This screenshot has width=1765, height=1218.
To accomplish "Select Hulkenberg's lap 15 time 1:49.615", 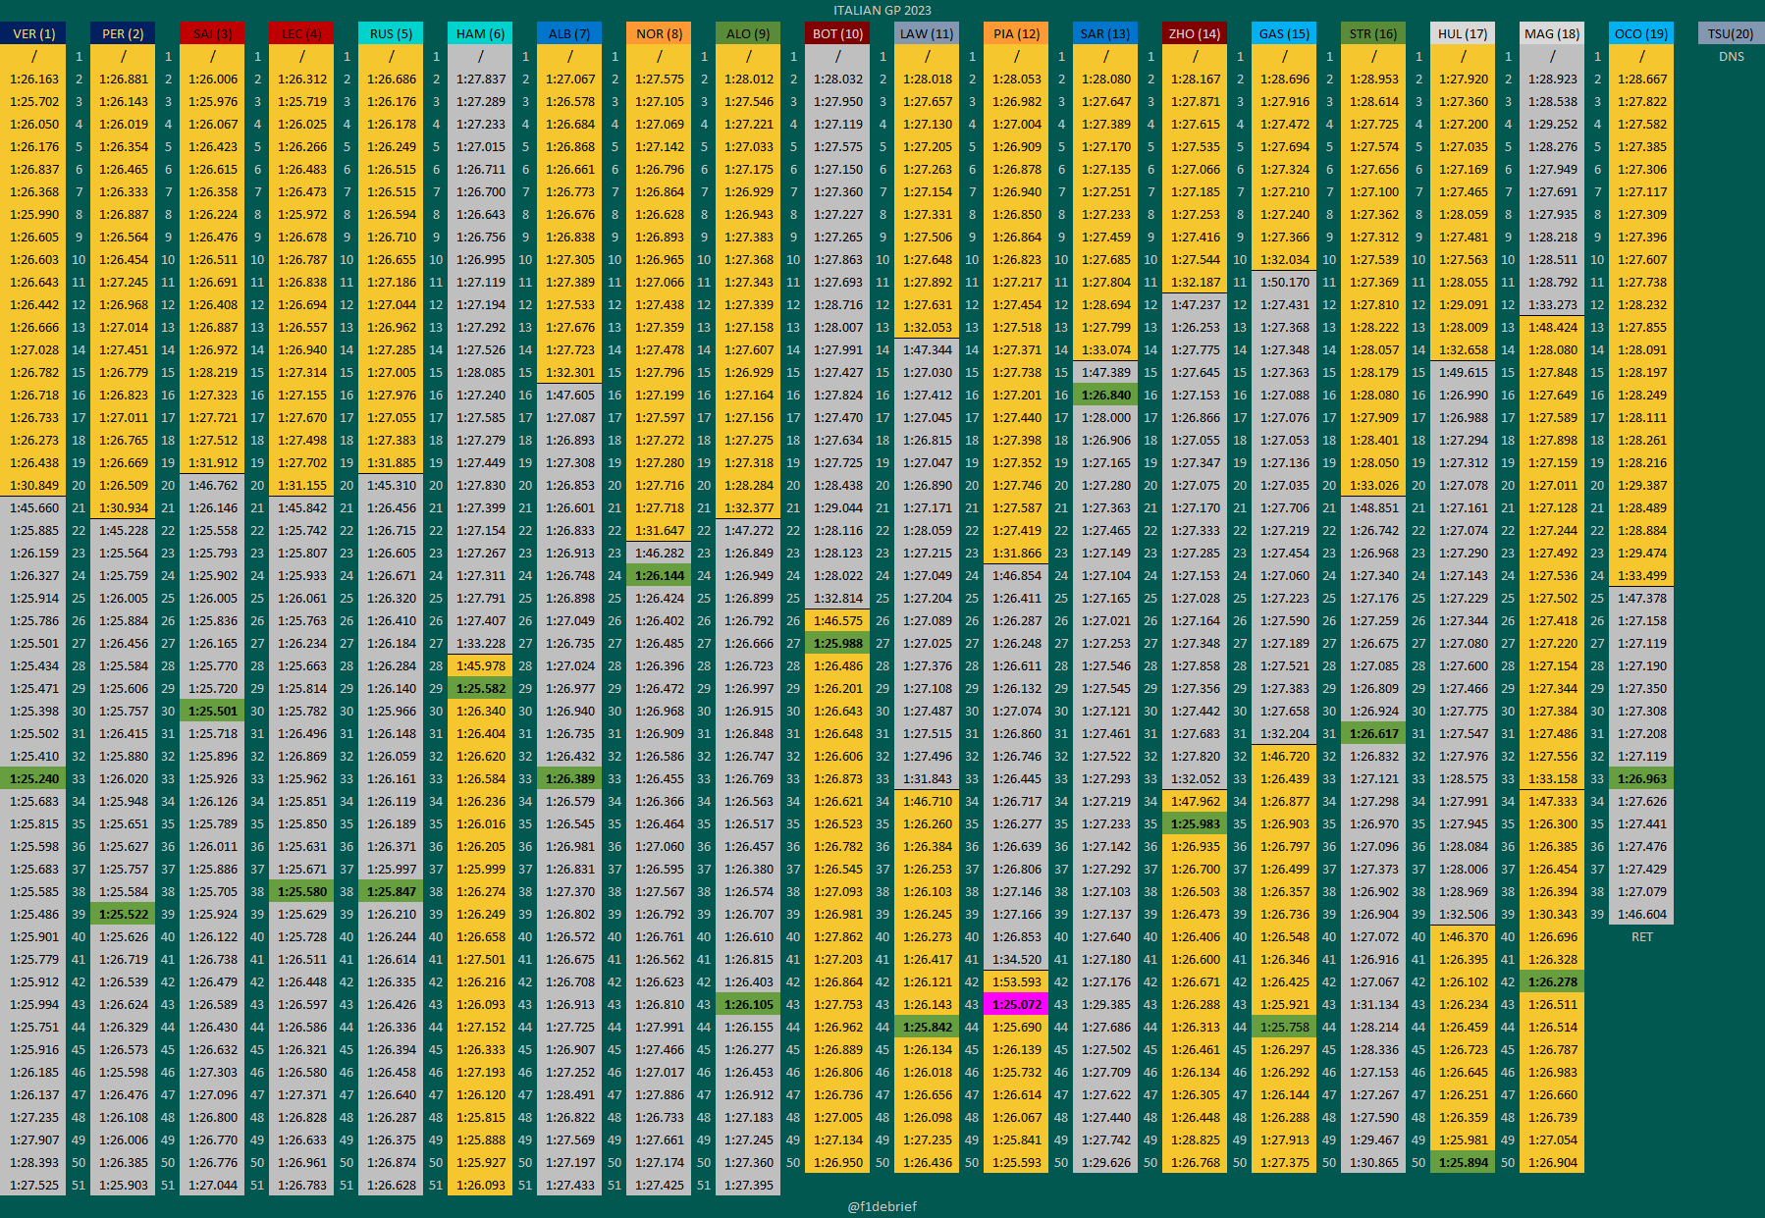I will click(1464, 372).
